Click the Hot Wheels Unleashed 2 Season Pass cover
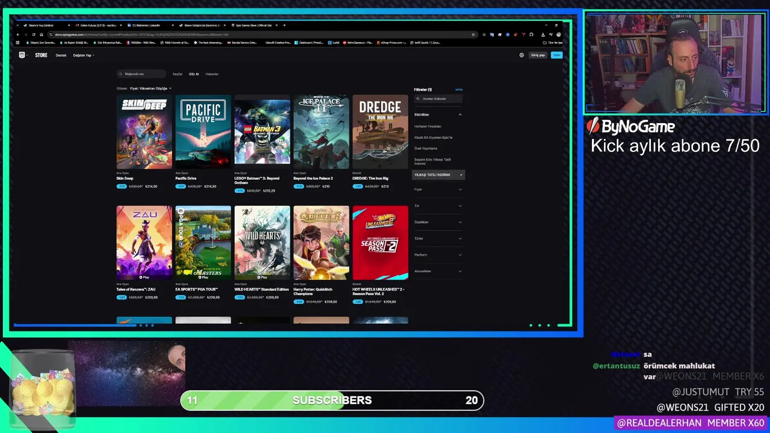770x433 pixels. click(380, 243)
